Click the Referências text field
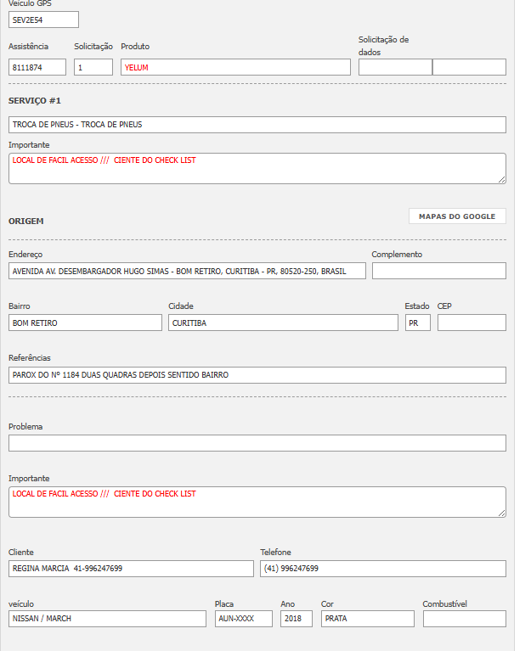Viewport: 531px width, 651px height. [x=257, y=375]
